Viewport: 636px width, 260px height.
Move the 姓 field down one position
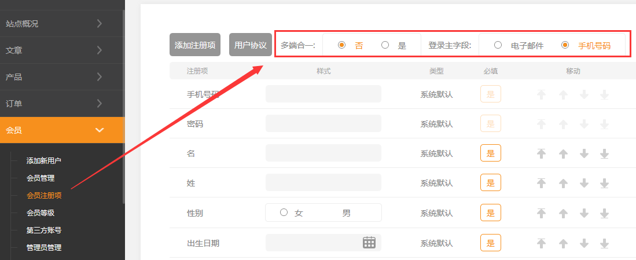(584, 183)
